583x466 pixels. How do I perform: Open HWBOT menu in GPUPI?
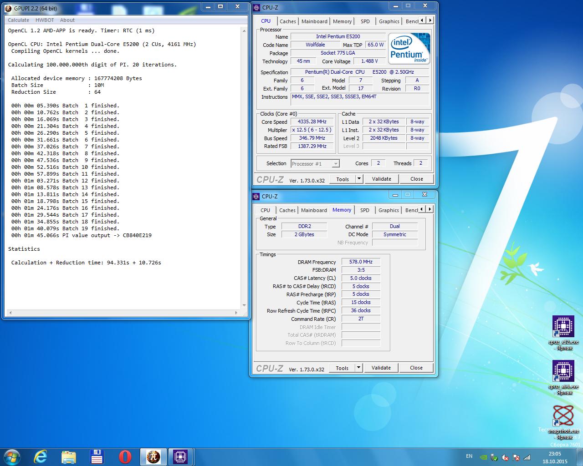pyautogui.click(x=45, y=20)
